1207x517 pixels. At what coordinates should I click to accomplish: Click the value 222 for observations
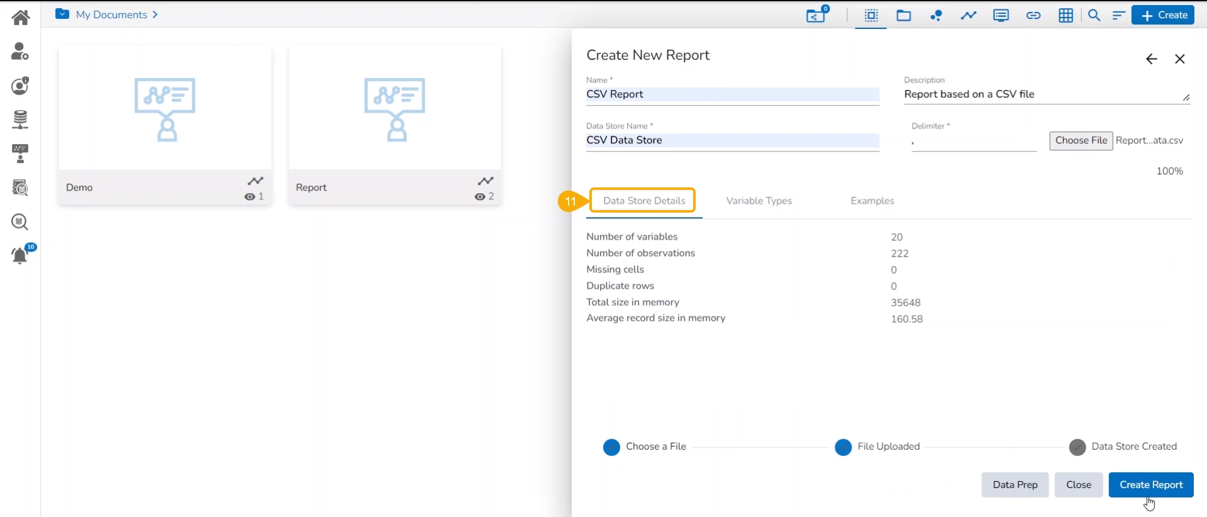coord(900,253)
